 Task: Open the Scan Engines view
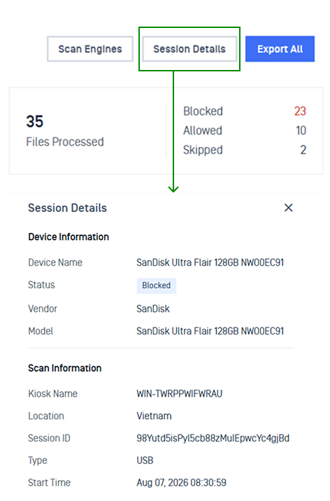(x=90, y=49)
